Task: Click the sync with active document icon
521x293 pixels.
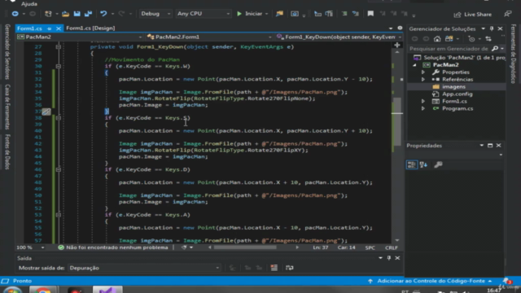Action: click(x=488, y=39)
